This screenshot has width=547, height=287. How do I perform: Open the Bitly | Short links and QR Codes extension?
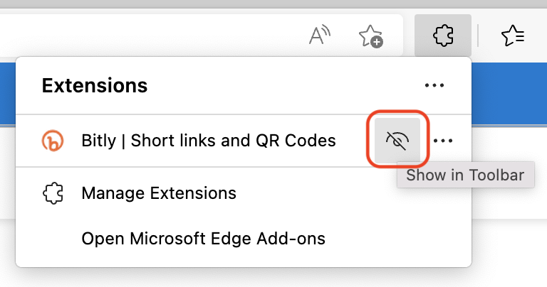(x=209, y=141)
